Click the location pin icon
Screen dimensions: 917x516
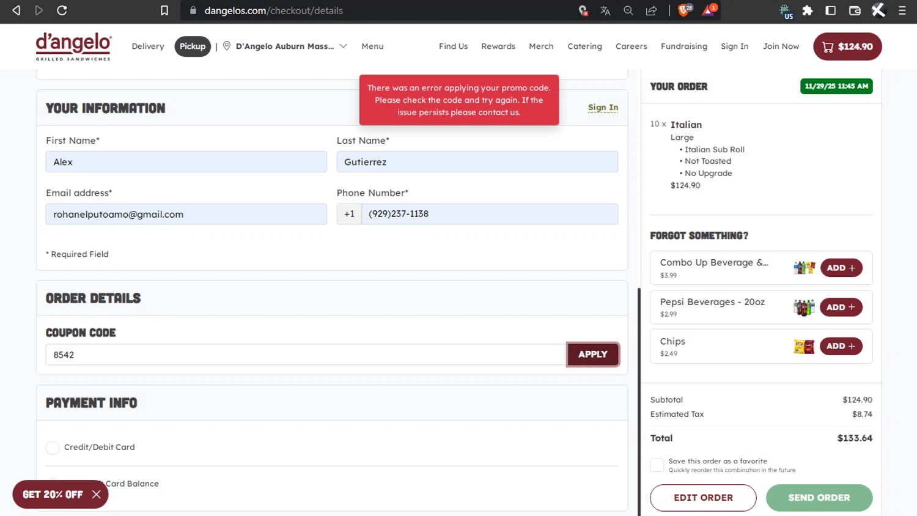(227, 46)
